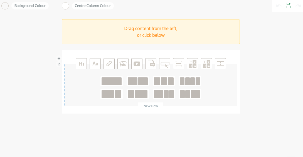Undo the last change
This screenshot has width=303, height=157.
pos(279,6)
